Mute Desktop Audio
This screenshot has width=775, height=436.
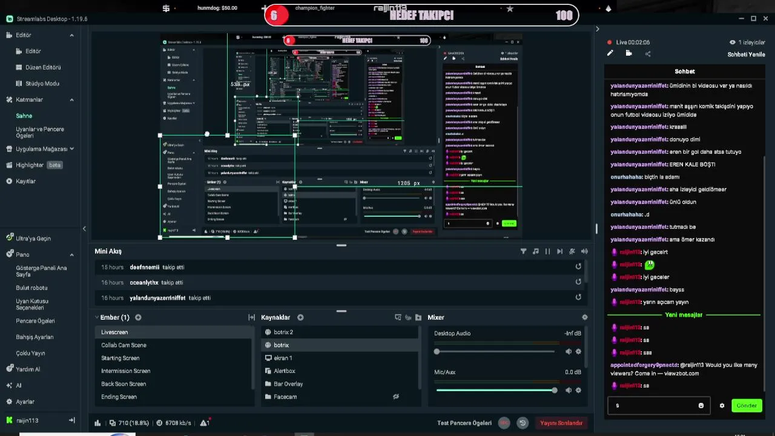[568, 351]
